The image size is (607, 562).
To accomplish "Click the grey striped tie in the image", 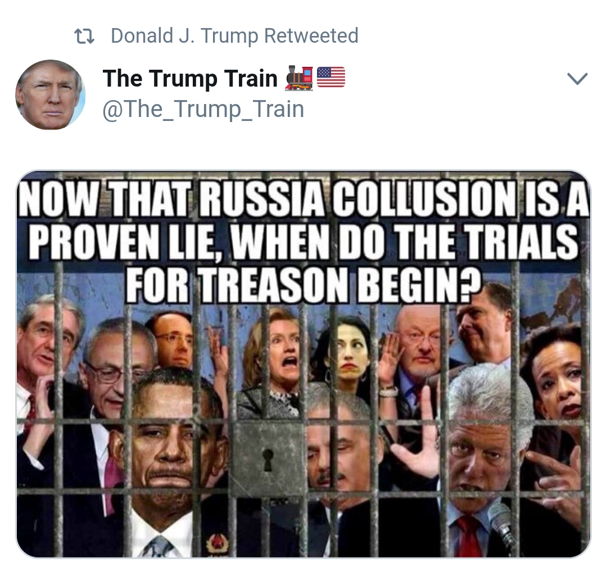I will [158, 546].
